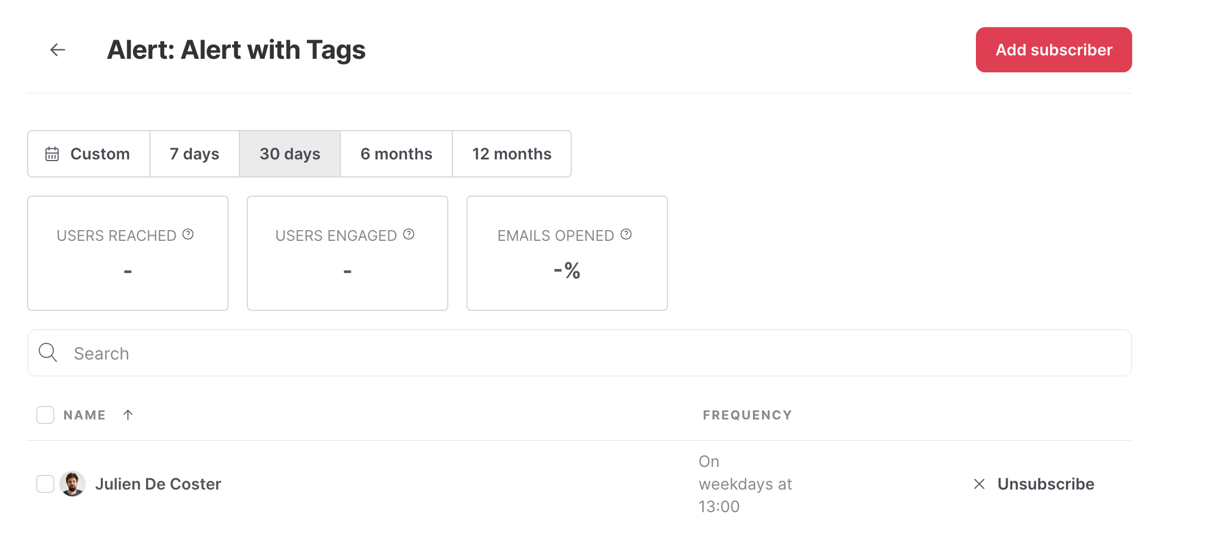Switch to the 6 months range
The image size is (1225, 554).
(x=396, y=154)
